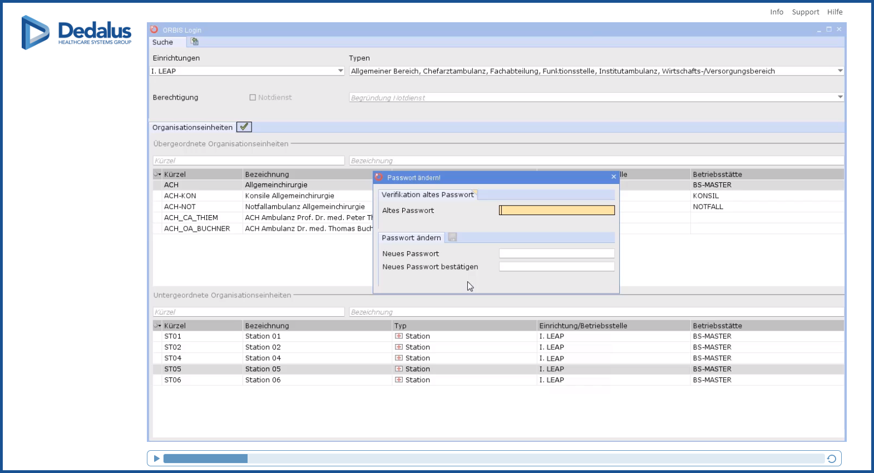Click the save icon next to Passwort ändern
874x473 pixels.
[453, 237]
